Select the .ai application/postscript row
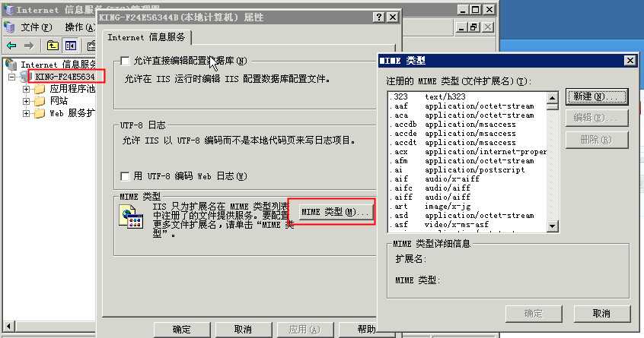Image resolution: width=644 pixels, height=338 pixels. [467, 169]
